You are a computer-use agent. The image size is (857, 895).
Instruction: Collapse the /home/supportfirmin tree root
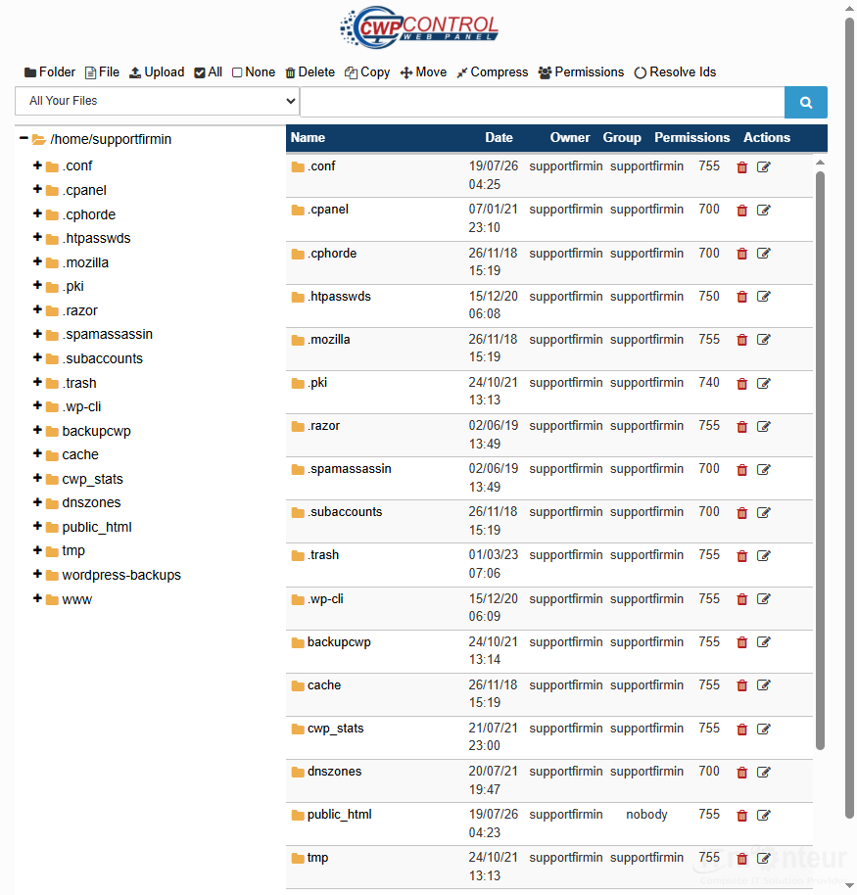click(24, 138)
